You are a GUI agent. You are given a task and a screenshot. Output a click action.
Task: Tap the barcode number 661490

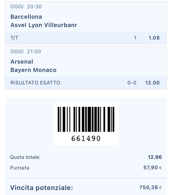[x=86, y=139]
